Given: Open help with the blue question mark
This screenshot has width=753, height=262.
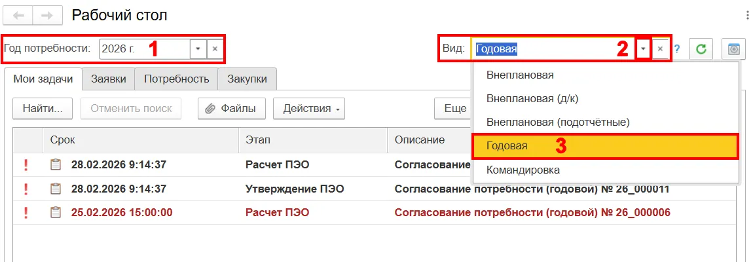Looking at the screenshot, I should (x=678, y=49).
